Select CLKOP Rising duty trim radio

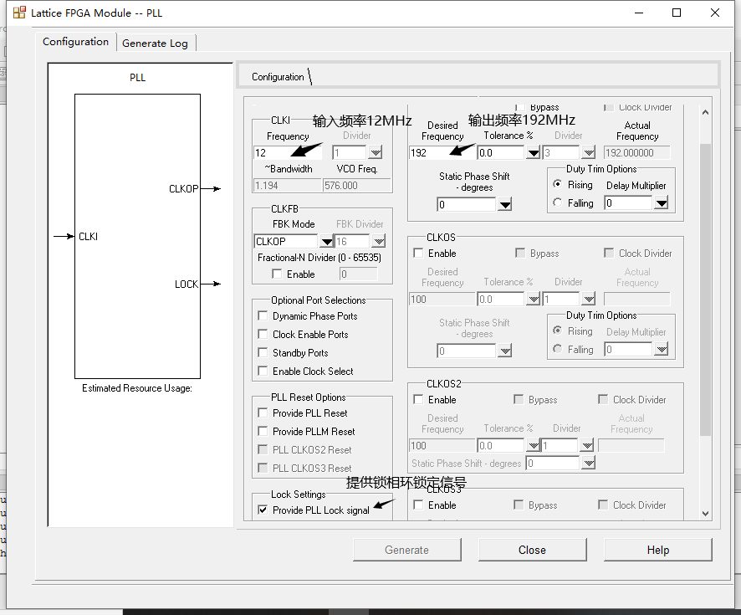[558, 184]
